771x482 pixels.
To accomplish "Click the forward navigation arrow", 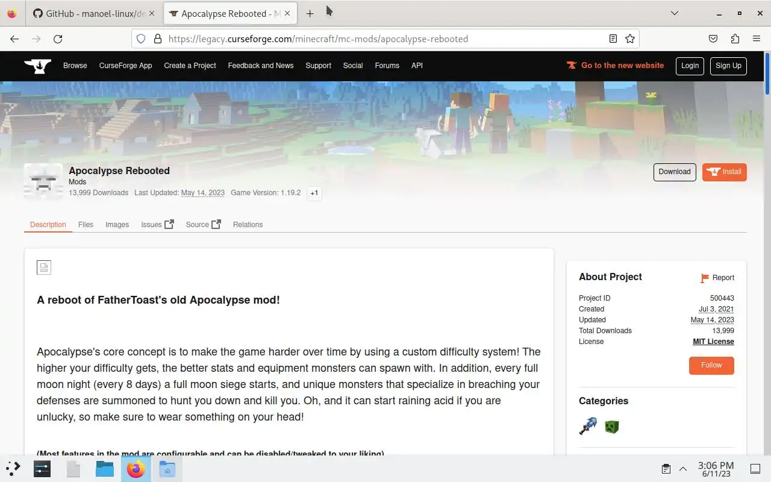I will 36,39.
